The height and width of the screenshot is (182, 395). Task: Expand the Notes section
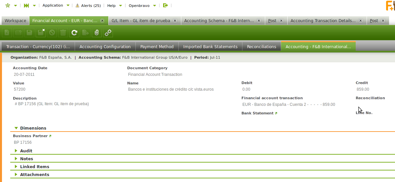[x=16, y=159]
